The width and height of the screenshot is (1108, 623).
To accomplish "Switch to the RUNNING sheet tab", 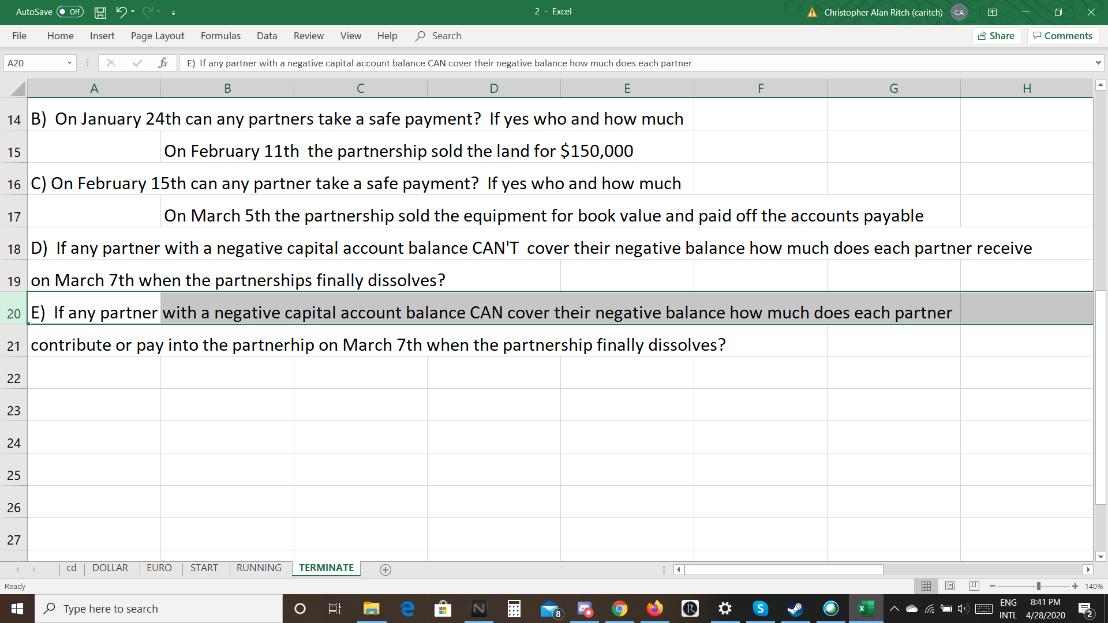I will tap(259, 568).
